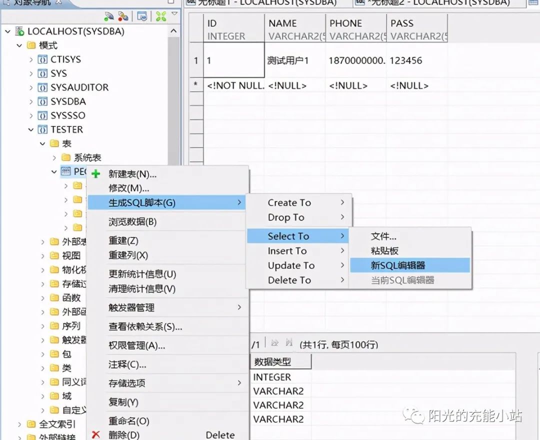
Task: Open the 触发器管理 submenu
Action: click(x=168, y=307)
